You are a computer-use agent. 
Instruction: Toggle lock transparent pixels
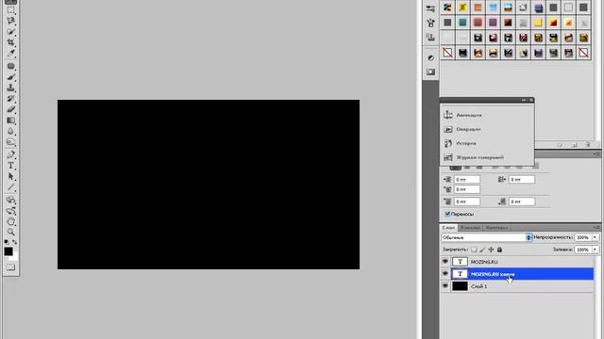(474, 250)
